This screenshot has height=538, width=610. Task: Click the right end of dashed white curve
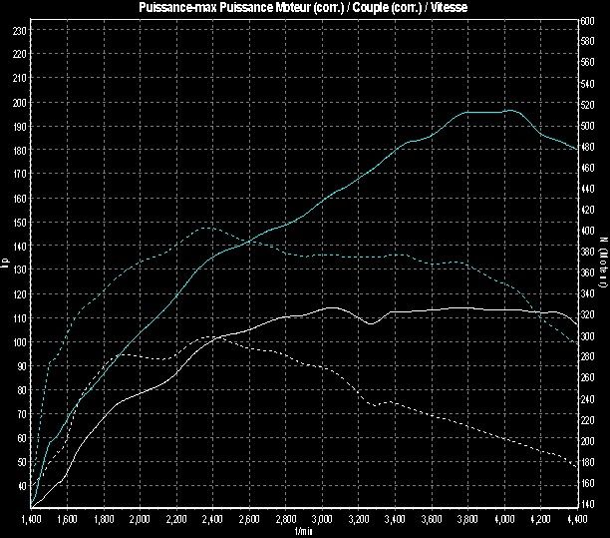point(575,466)
